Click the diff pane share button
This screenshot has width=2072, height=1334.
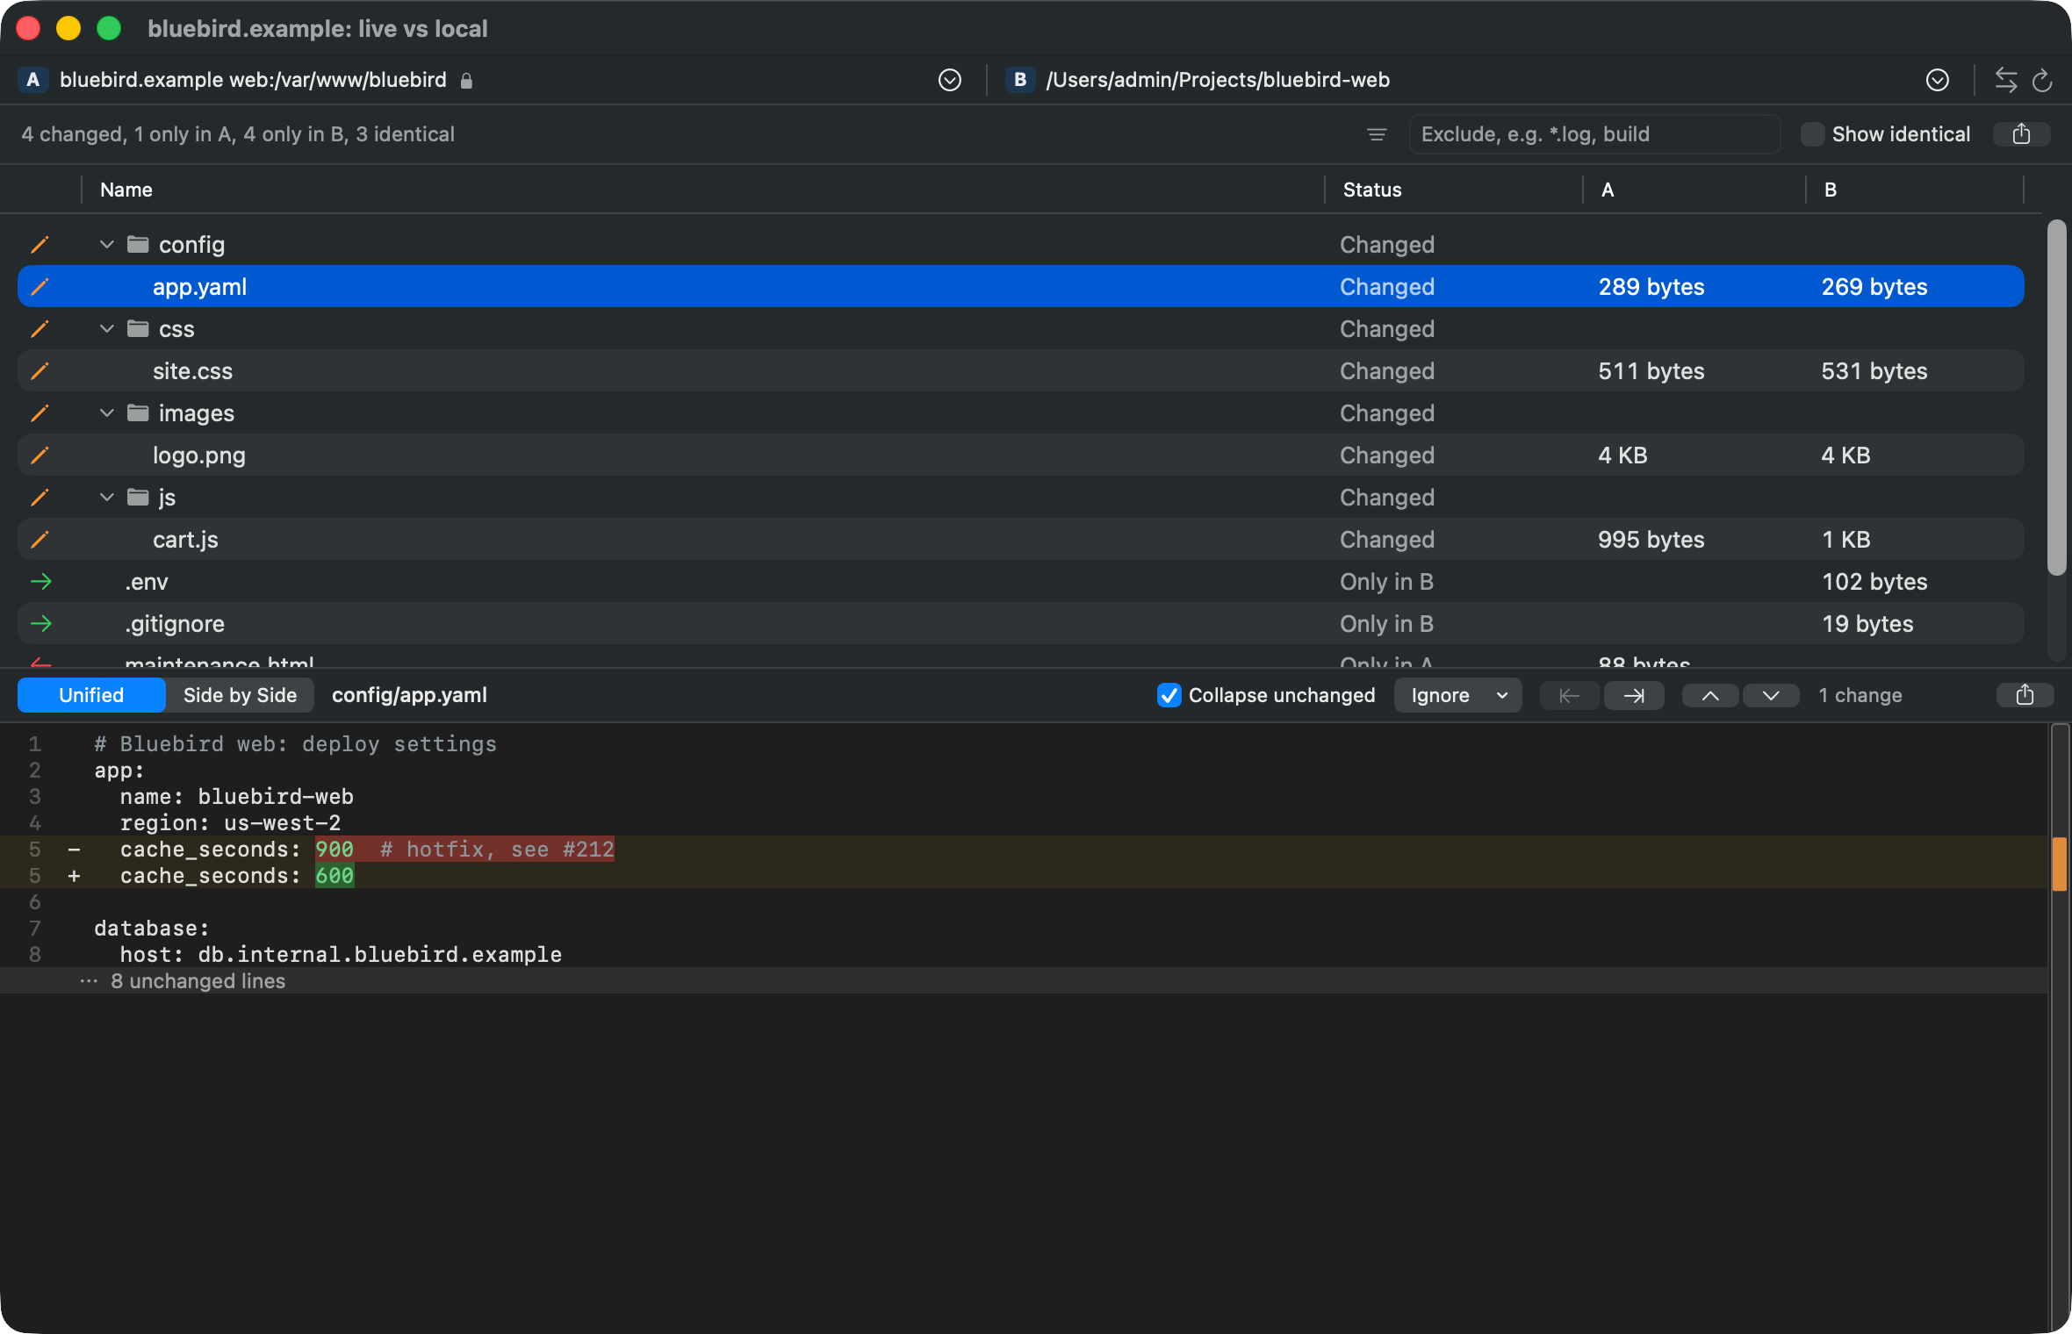click(x=2025, y=695)
